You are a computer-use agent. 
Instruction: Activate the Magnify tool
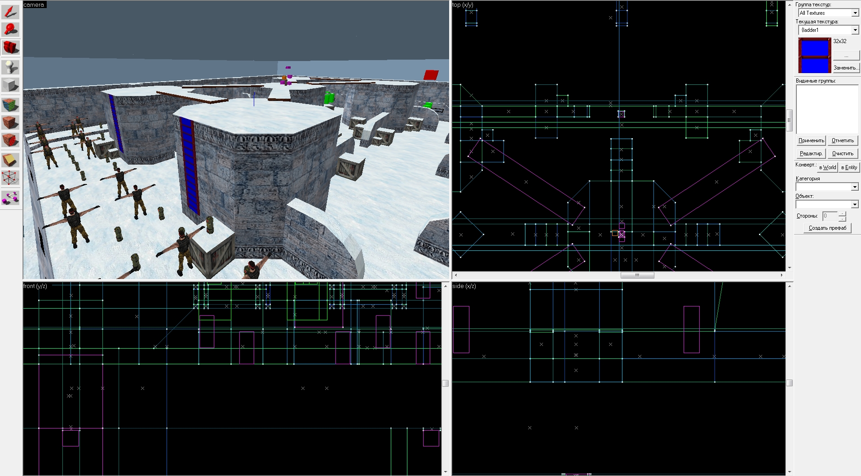[x=10, y=30]
